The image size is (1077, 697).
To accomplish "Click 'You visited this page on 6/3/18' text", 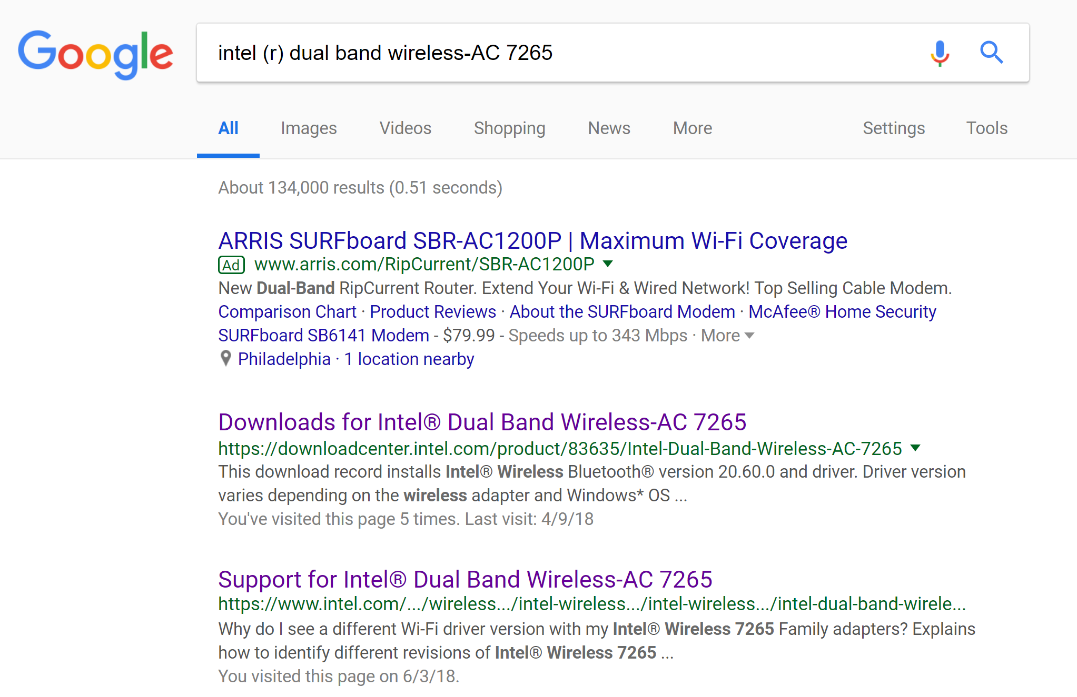I will (x=339, y=676).
